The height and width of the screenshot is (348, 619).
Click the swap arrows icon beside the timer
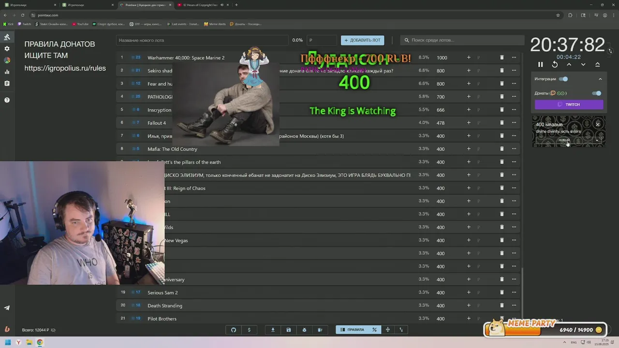tap(610, 51)
